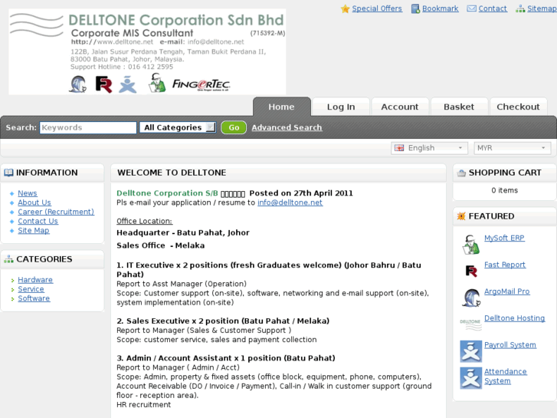Open the Advanced Search link
The width and height of the screenshot is (557, 418).
pyautogui.click(x=287, y=127)
